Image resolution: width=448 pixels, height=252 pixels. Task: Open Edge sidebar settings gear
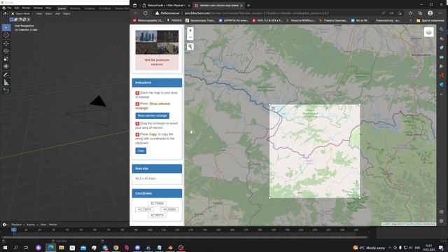pyautogui.click(x=442, y=221)
